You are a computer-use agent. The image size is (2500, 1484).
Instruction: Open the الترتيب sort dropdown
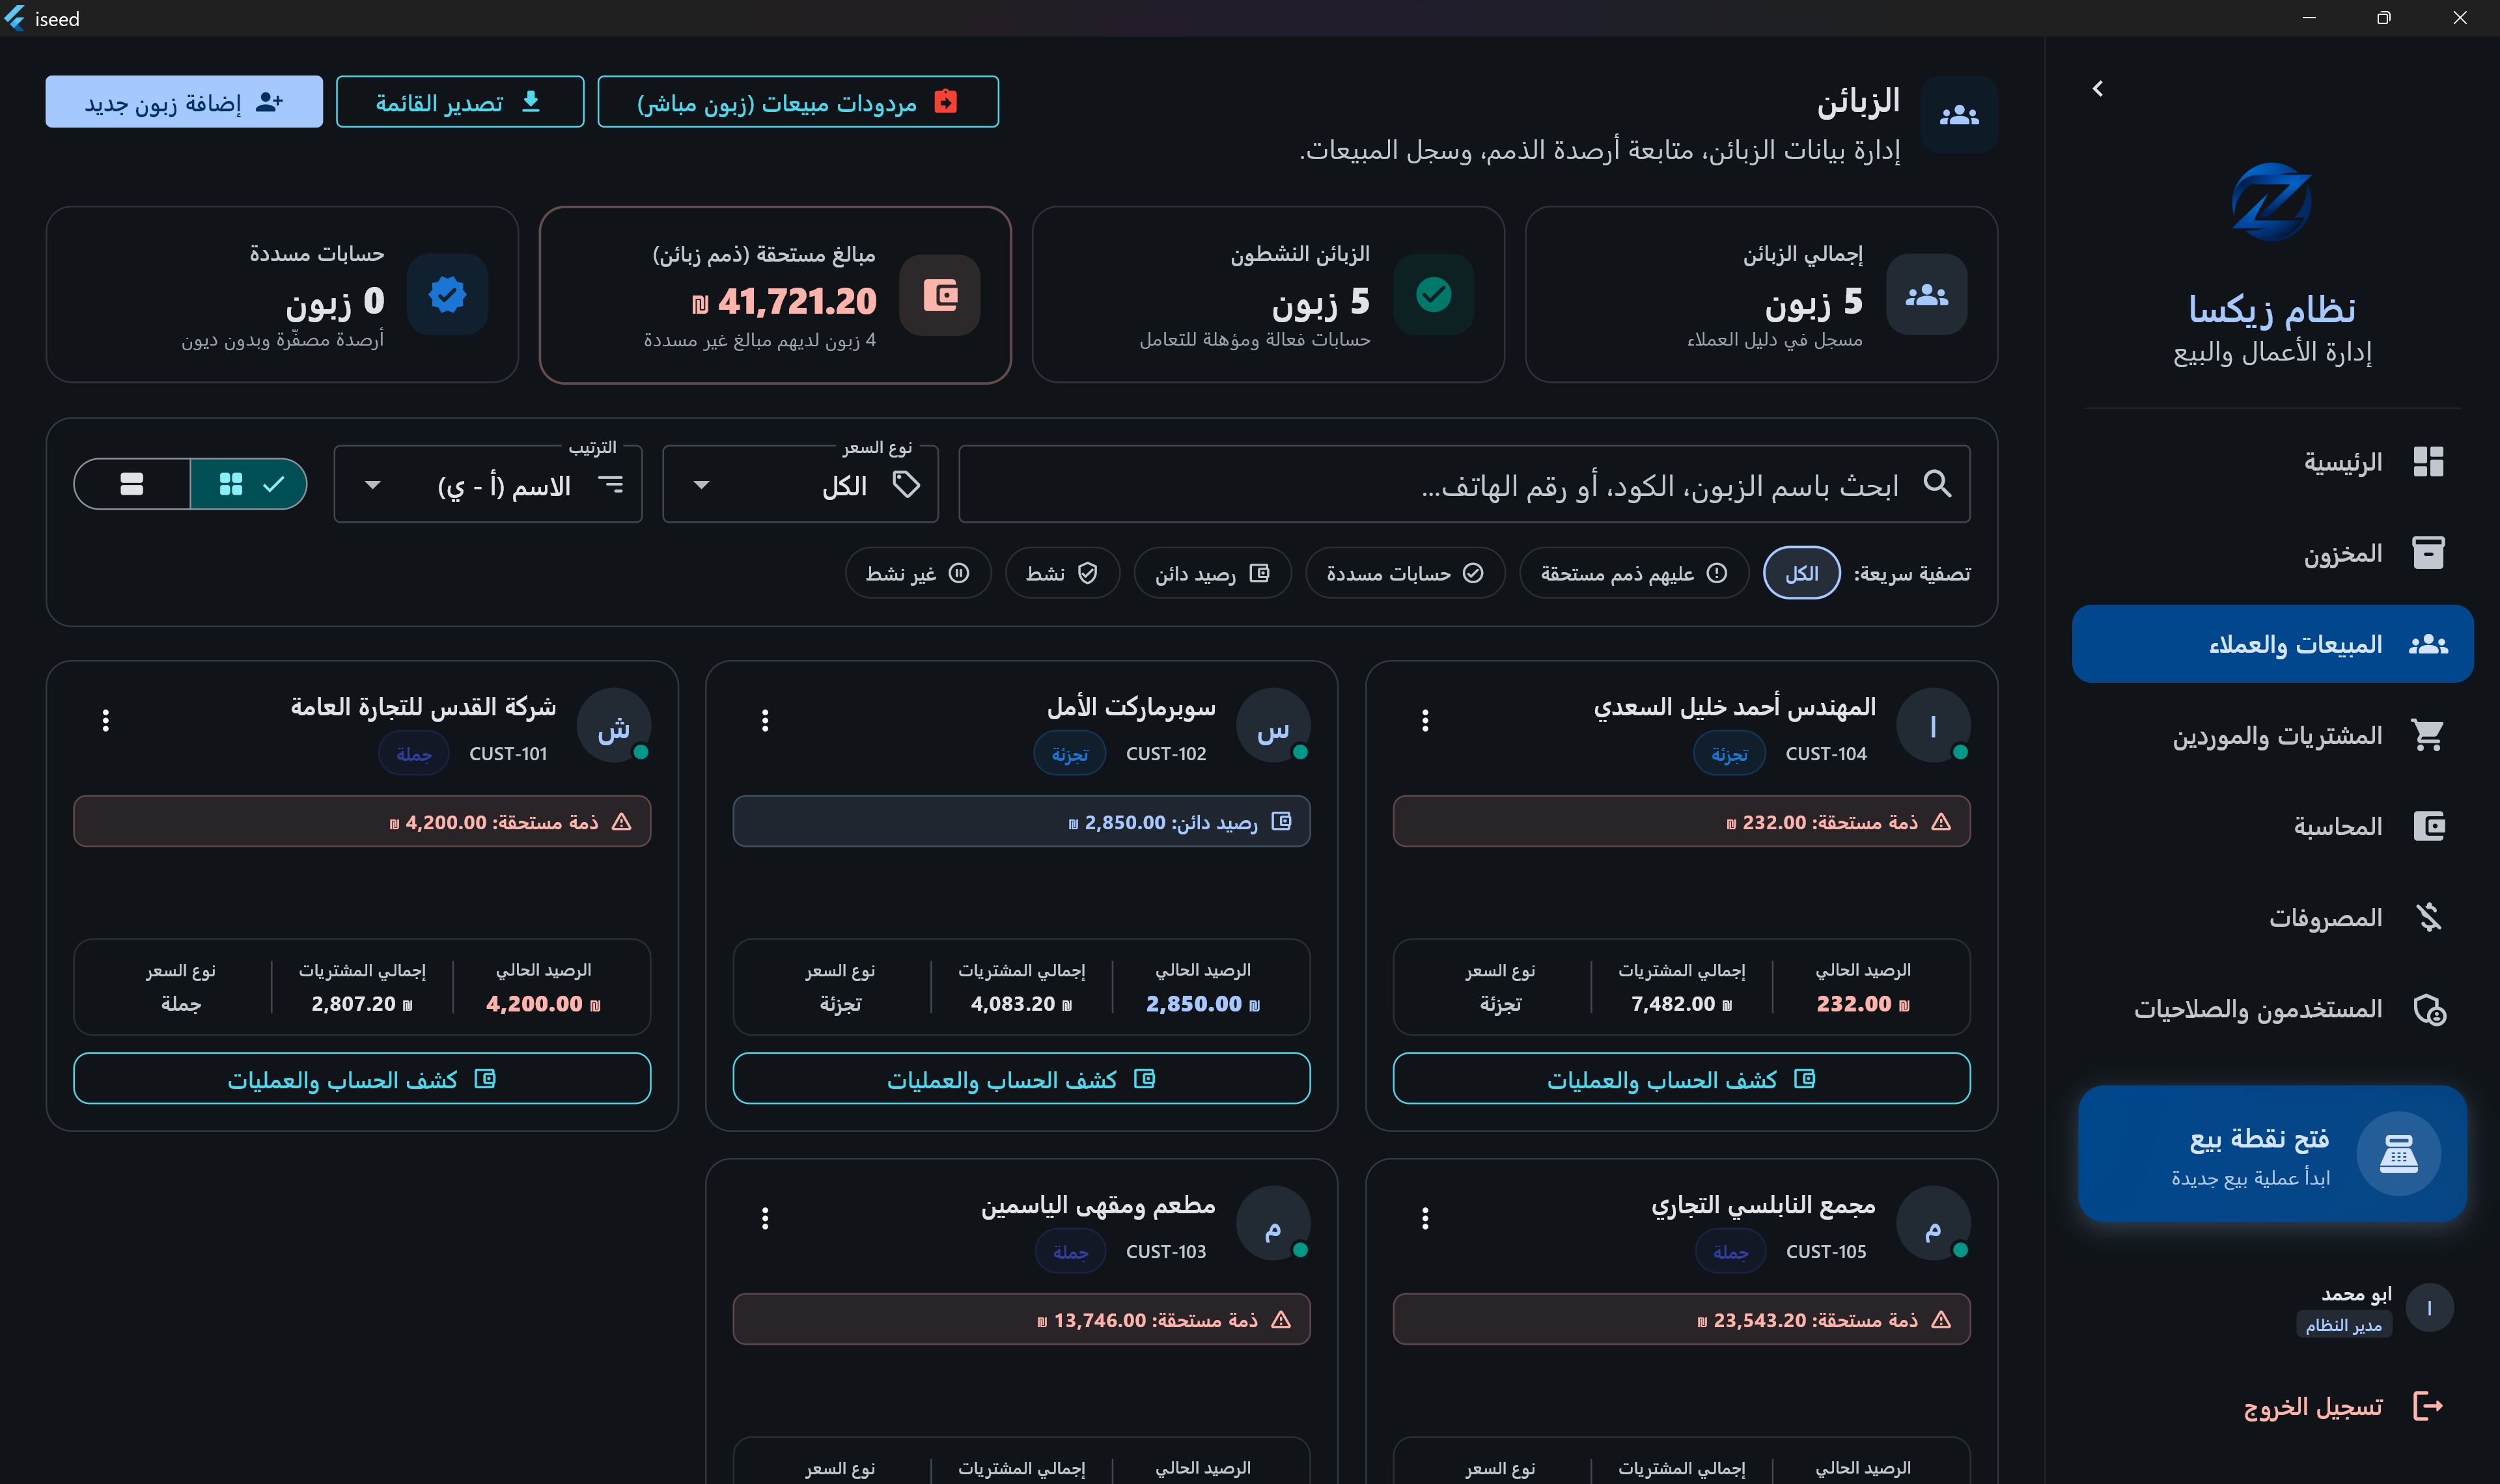488,485
